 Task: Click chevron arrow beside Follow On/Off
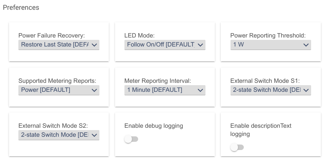(200, 45)
